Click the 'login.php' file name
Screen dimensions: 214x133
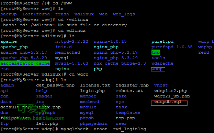(92, 91)
